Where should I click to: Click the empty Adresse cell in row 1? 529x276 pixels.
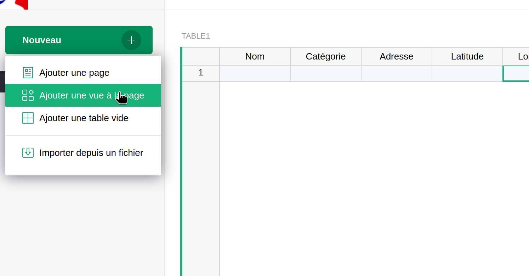397,73
